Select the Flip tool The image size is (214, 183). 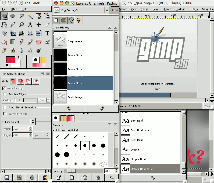[x=39, y=33]
